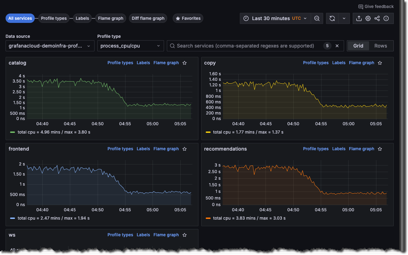This screenshot has height=255, width=408.
Task: Open the Favorites tab
Action: click(x=188, y=18)
